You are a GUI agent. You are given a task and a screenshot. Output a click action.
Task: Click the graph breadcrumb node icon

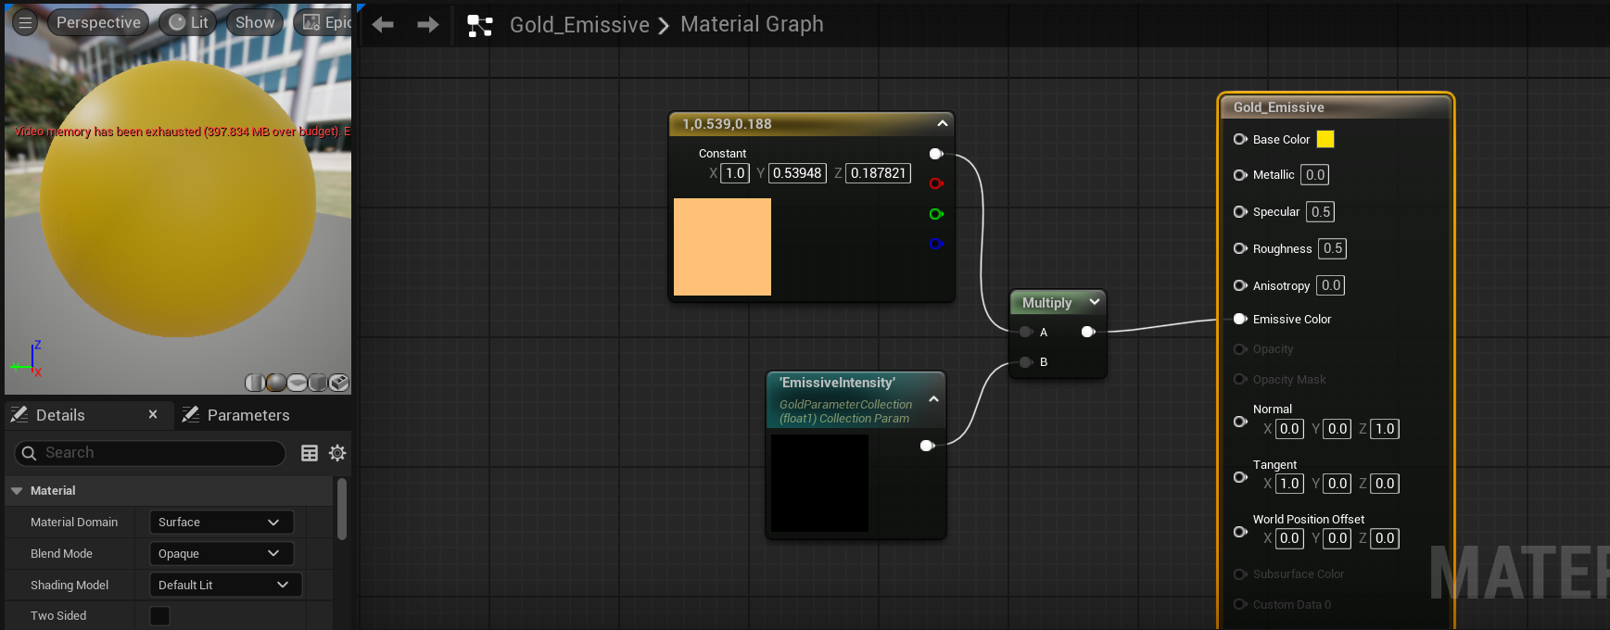click(479, 25)
